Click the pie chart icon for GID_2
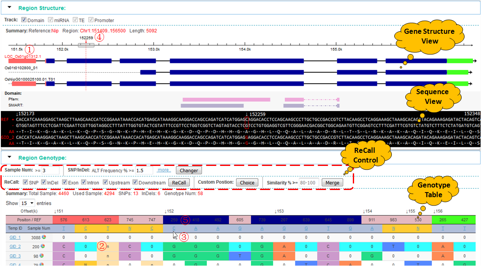The height and width of the screenshot is (266, 481). 43,246
